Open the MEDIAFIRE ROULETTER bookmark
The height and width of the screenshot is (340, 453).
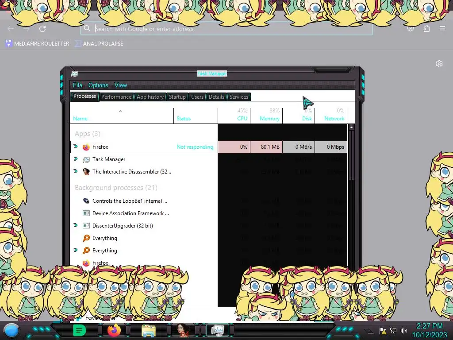point(37,44)
